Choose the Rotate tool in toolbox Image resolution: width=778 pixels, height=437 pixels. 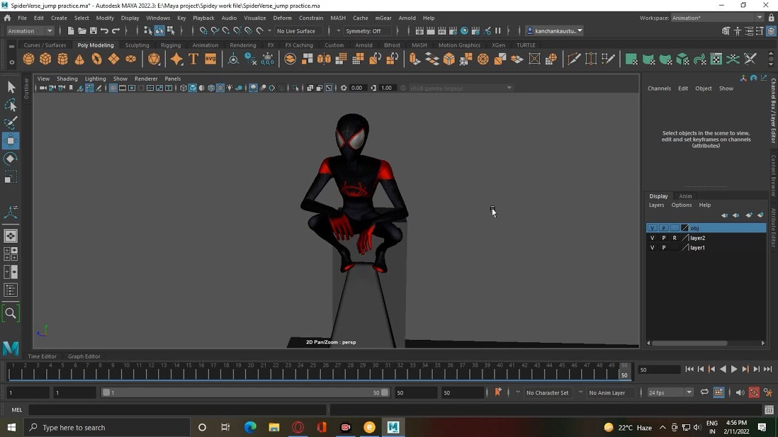pyautogui.click(x=11, y=159)
